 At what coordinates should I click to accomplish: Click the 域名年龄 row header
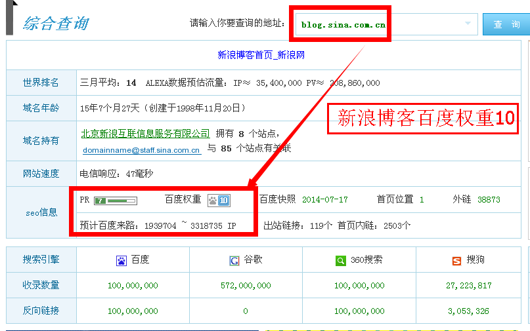click(41, 108)
